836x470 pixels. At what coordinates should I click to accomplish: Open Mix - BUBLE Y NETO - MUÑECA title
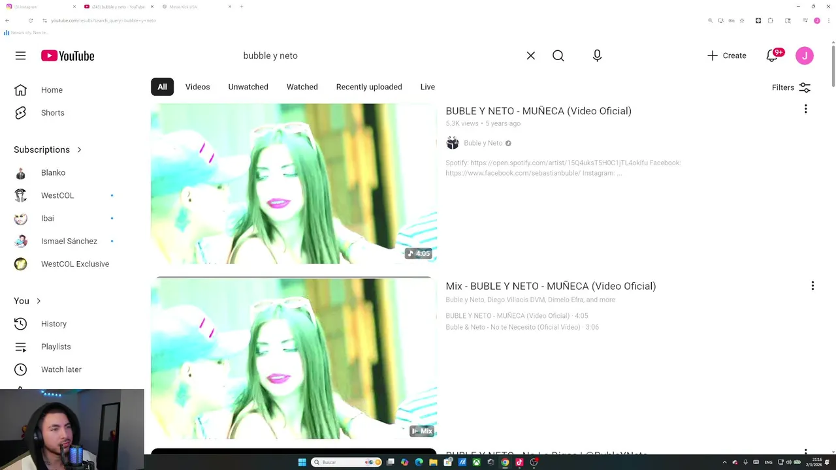click(x=551, y=286)
